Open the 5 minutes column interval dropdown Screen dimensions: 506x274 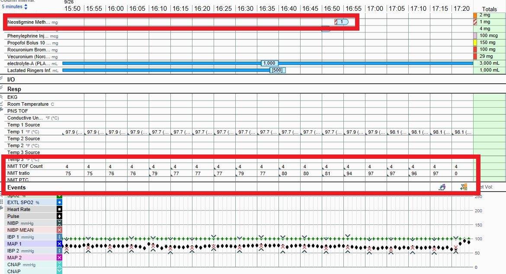pos(15,7)
